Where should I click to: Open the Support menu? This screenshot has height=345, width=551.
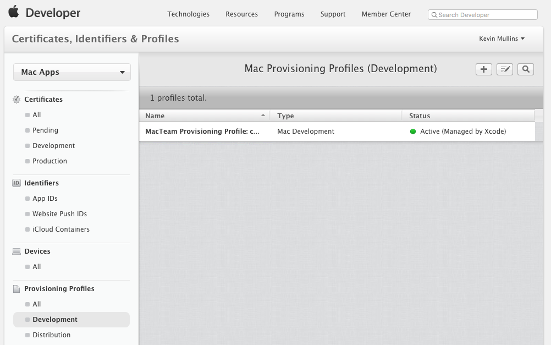click(333, 14)
